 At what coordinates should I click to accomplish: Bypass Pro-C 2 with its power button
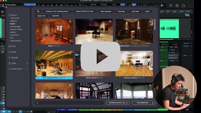coord(169,55)
